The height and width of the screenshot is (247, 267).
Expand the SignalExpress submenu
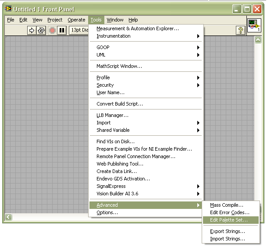point(146,186)
